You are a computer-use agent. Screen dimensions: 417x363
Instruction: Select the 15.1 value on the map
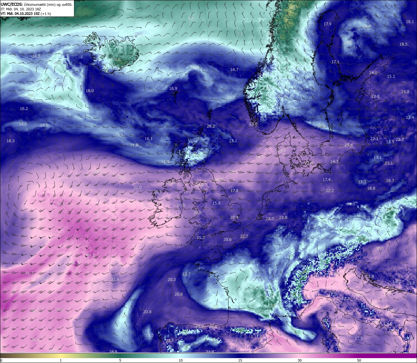click(391, 77)
